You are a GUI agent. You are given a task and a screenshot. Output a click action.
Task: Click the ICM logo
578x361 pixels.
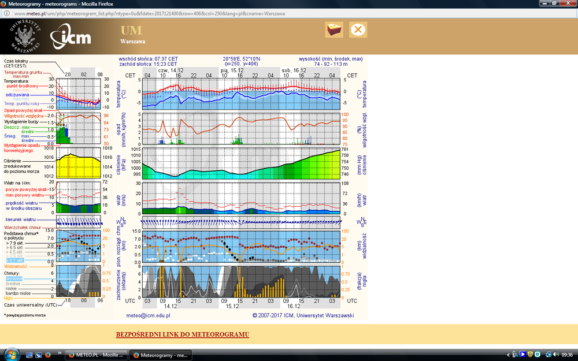tap(71, 36)
